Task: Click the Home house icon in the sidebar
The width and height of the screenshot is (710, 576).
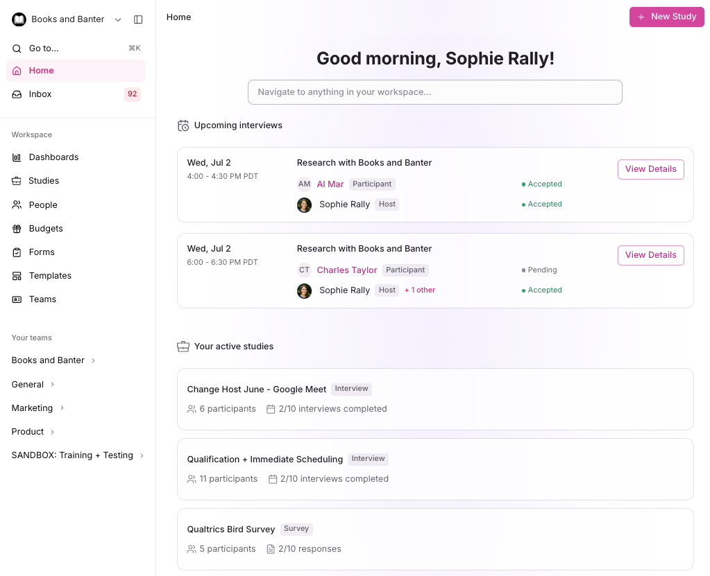Action: [17, 71]
